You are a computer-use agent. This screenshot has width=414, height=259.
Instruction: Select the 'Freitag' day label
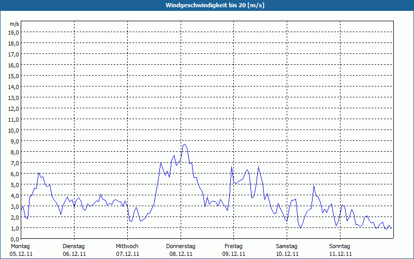pos(234,247)
